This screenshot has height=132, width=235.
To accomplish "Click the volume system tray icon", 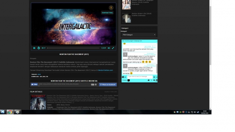I will (195, 112).
